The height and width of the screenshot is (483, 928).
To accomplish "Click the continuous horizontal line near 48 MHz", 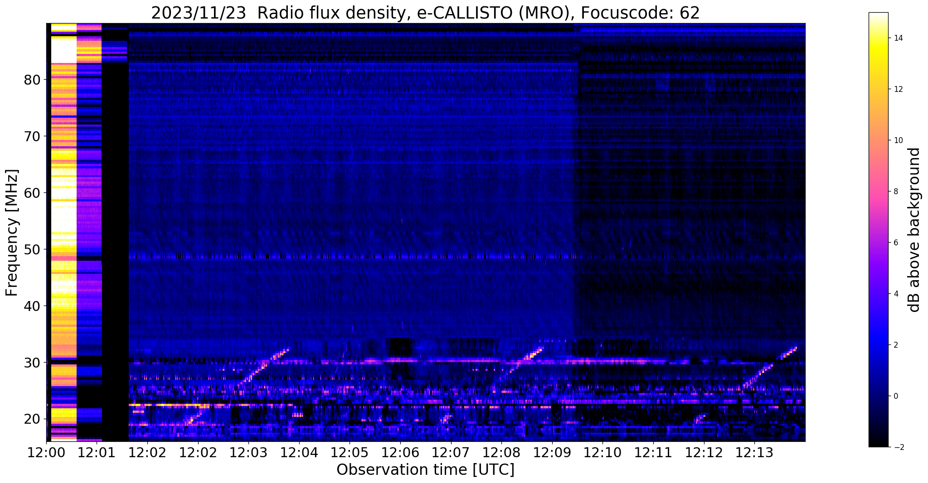I will (x=467, y=257).
